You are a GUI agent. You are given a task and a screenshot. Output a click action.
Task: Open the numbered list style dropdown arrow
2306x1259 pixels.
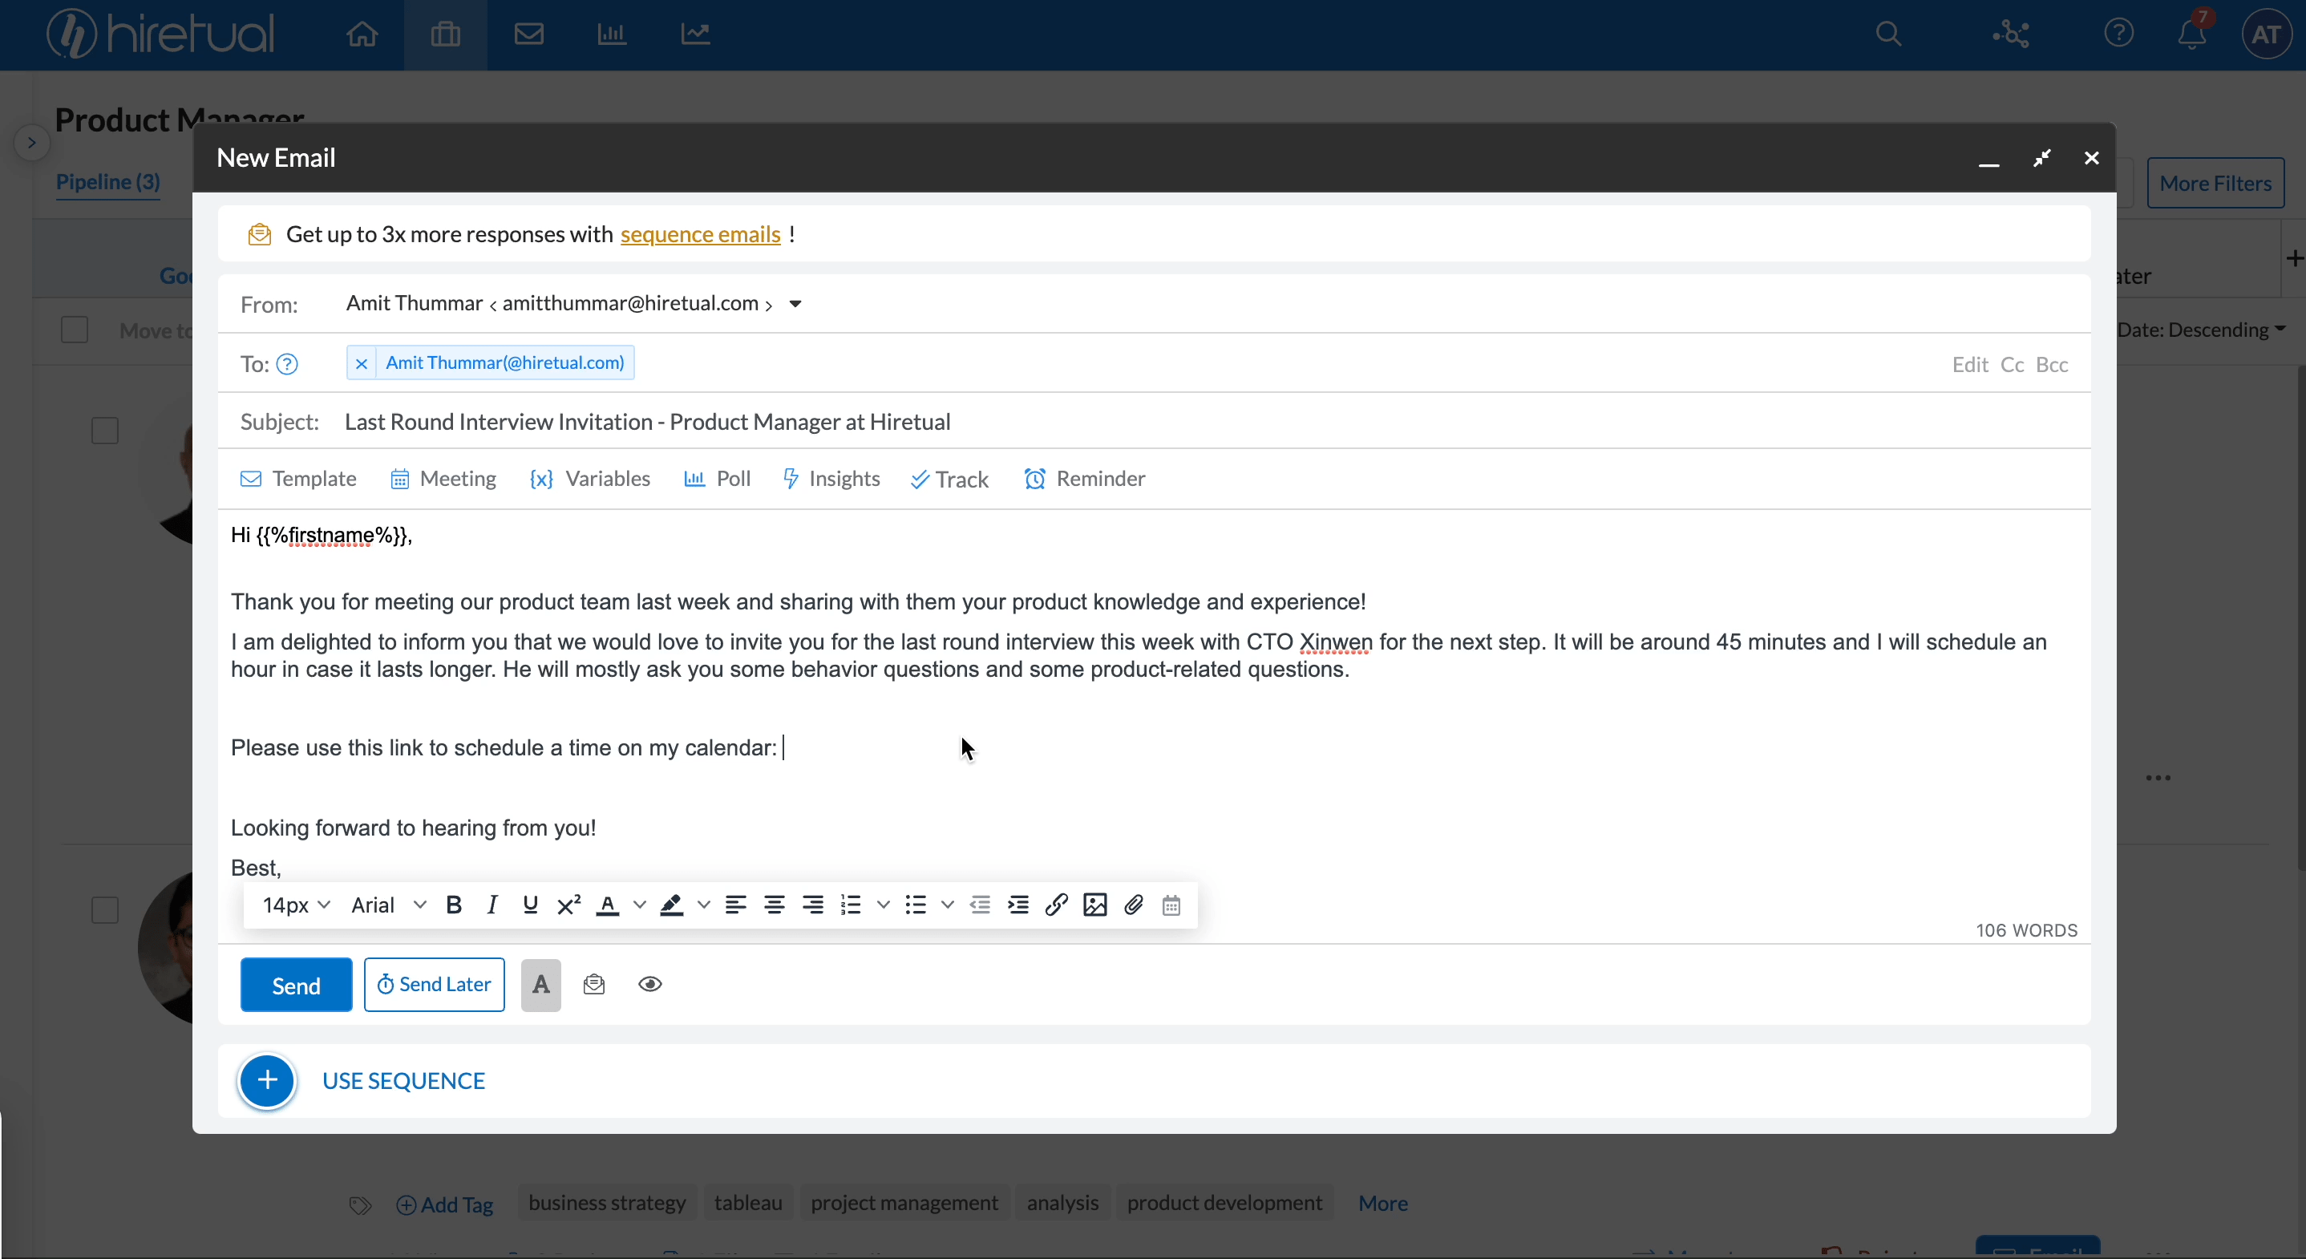[x=884, y=905]
